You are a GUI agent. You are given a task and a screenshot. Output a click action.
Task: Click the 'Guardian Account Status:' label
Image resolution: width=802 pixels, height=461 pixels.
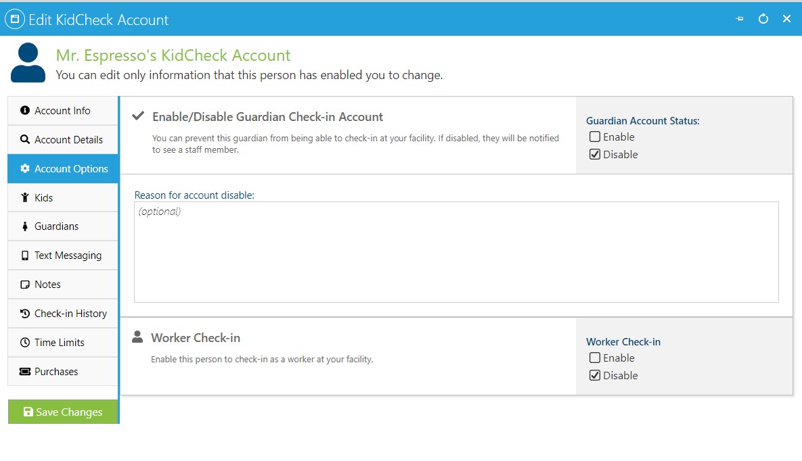click(642, 120)
